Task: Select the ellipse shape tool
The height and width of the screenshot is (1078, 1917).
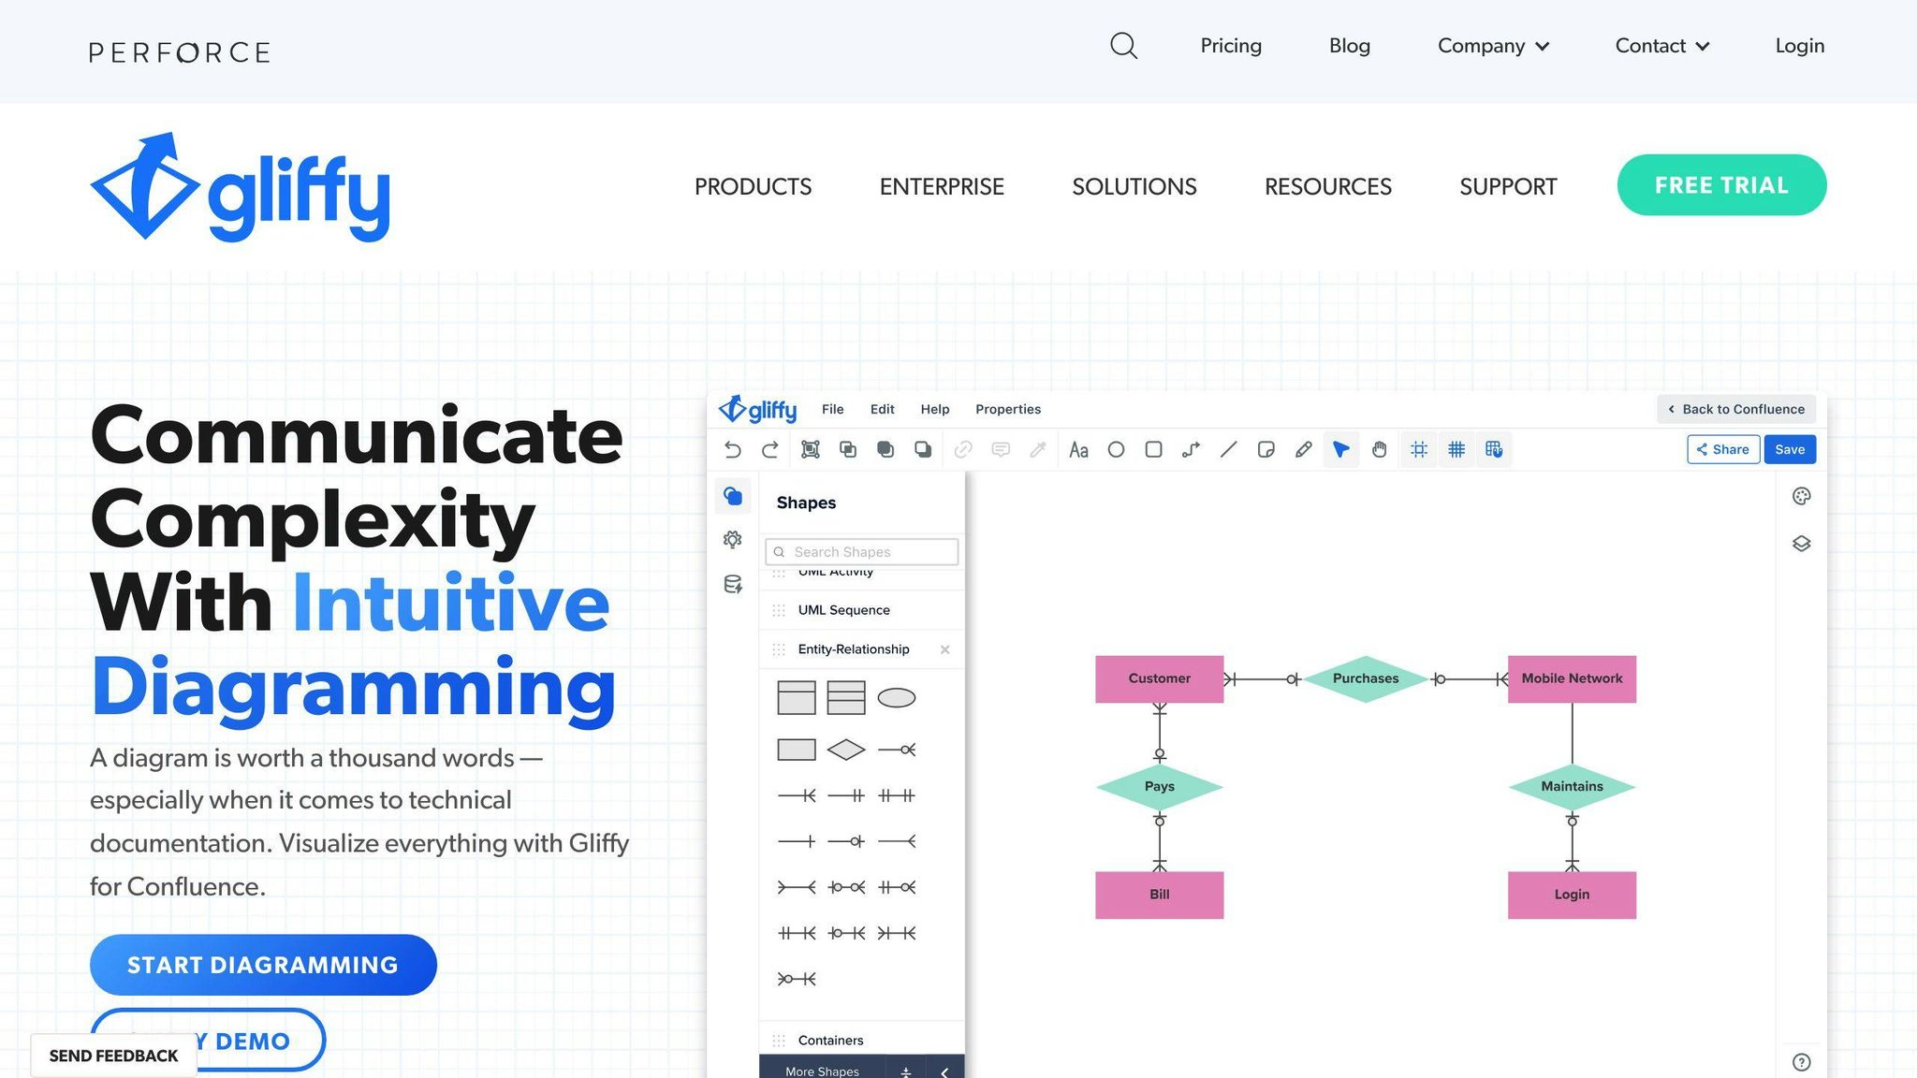Action: [x=1116, y=450]
